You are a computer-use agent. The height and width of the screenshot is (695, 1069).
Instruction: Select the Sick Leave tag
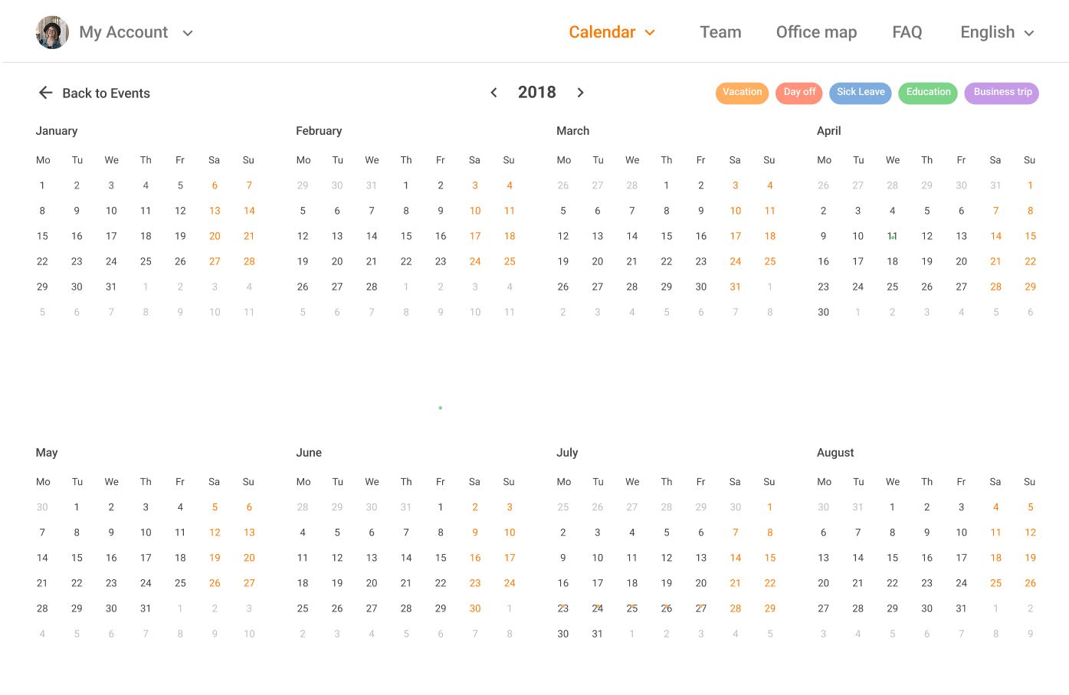point(861,93)
